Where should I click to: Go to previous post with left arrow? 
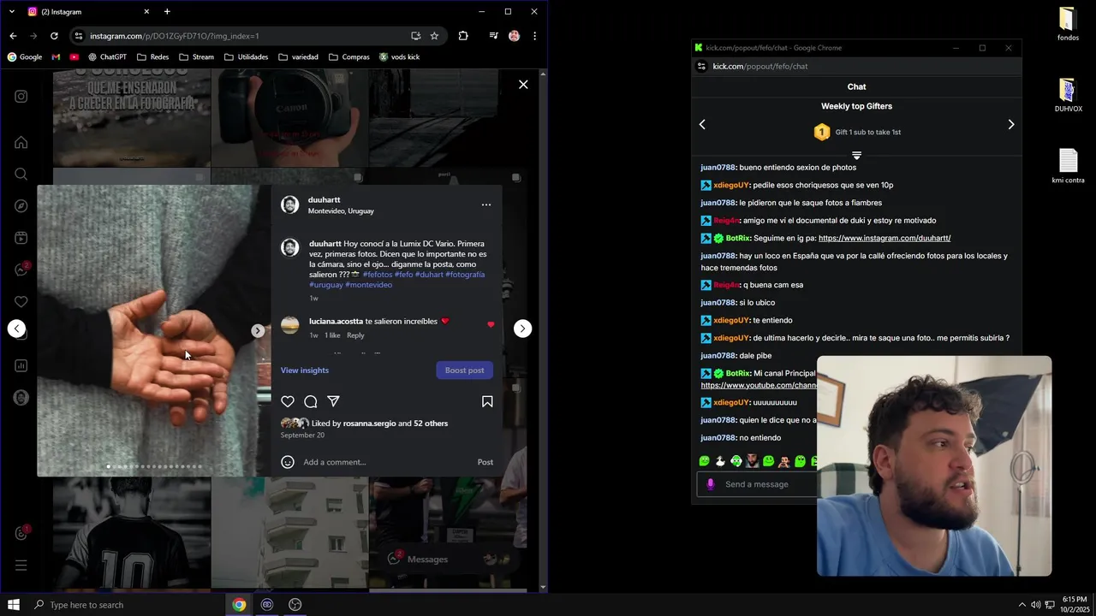coord(16,329)
